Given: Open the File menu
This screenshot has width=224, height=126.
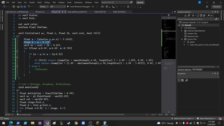Looking at the screenshot, I should click(8, 2).
